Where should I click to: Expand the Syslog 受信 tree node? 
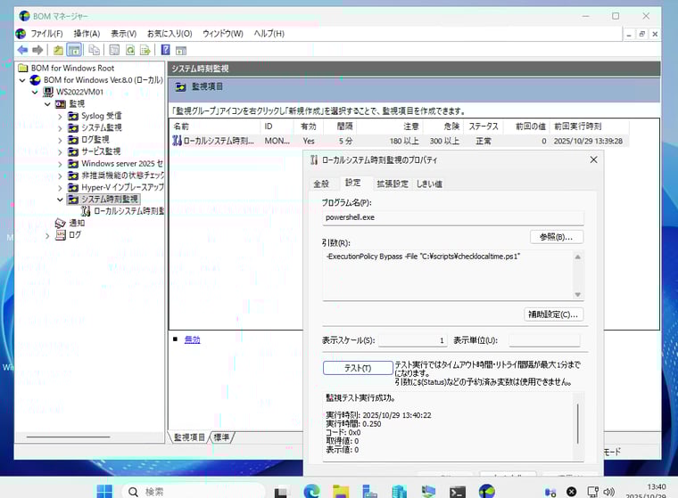coord(60,116)
